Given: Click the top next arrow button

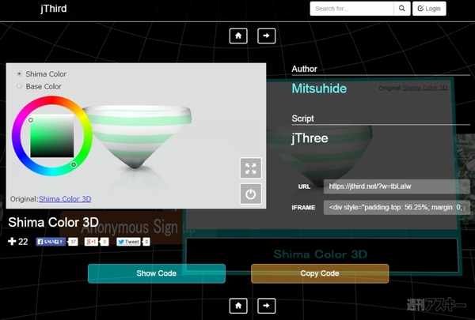Looking at the screenshot, I should (x=266, y=36).
